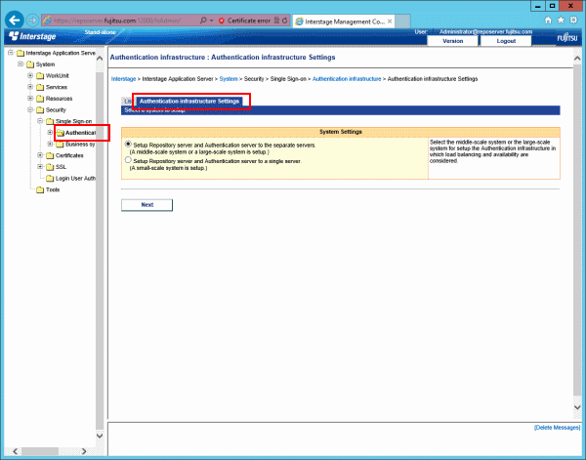Expand the SSL tree node

click(39, 167)
